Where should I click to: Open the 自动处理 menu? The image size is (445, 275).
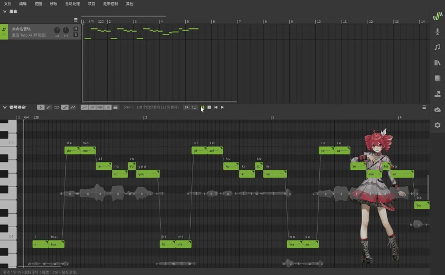pos(72,3)
